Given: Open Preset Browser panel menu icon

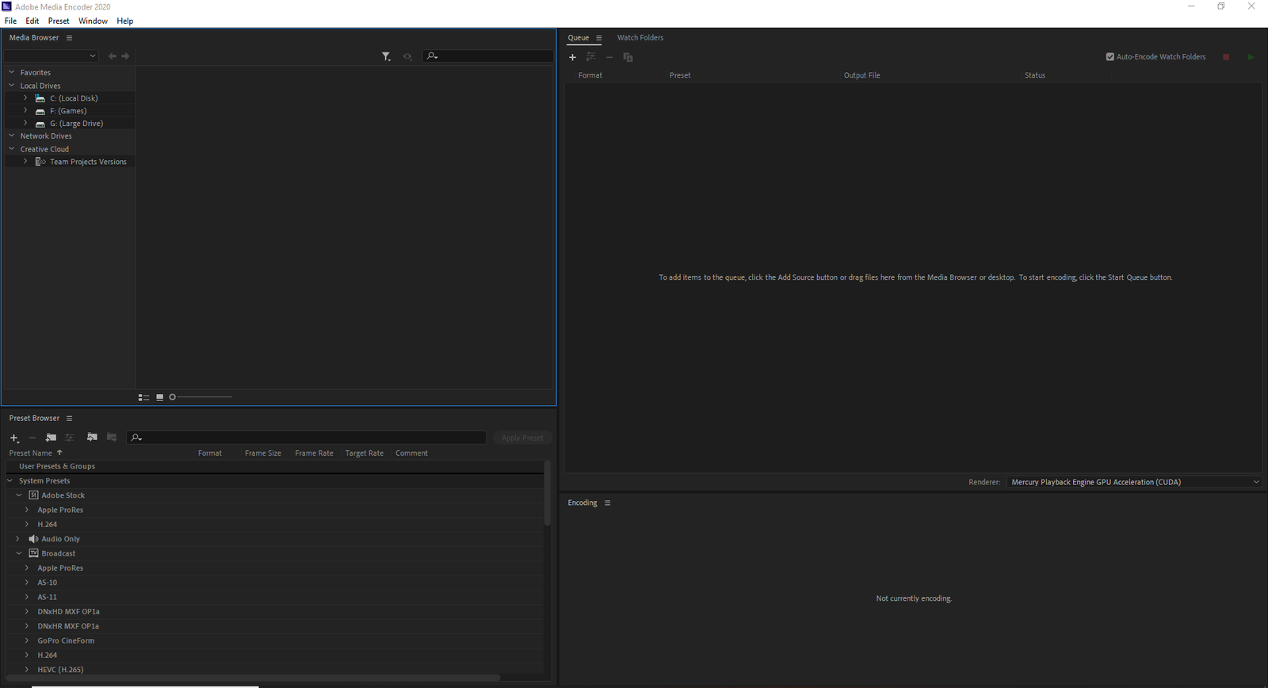Looking at the screenshot, I should (x=69, y=419).
